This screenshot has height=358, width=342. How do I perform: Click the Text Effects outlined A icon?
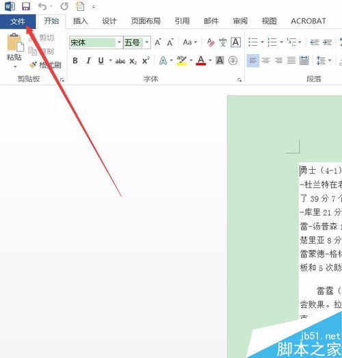tap(163, 61)
